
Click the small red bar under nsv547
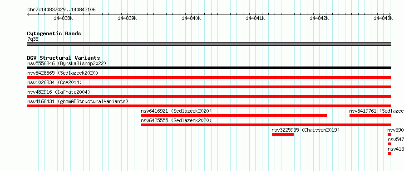click(389, 144)
